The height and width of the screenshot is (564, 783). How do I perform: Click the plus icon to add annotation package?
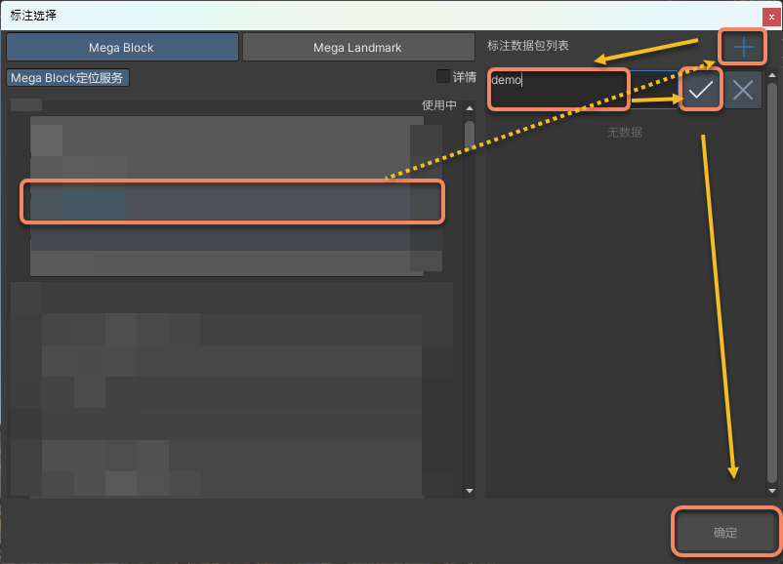[744, 46]
